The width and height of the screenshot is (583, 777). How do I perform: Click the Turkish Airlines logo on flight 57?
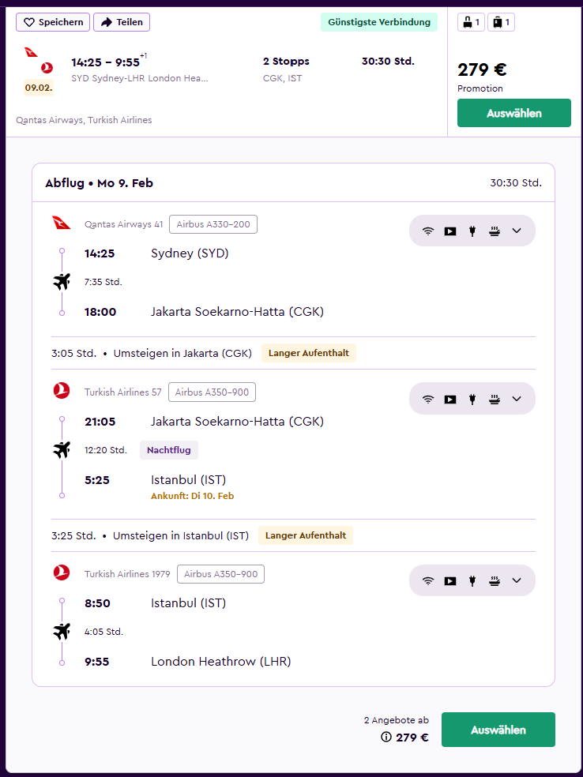(x=62, y=391)
